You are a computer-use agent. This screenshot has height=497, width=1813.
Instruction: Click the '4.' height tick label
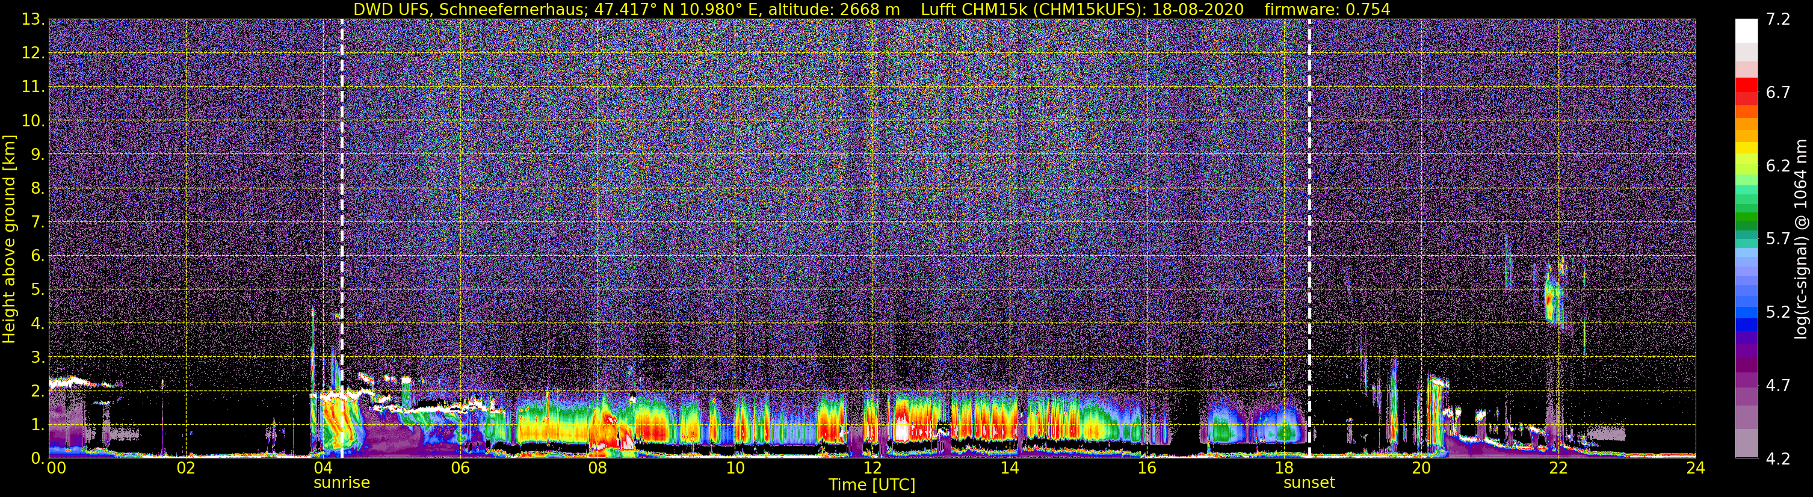(x=37, y=324)
